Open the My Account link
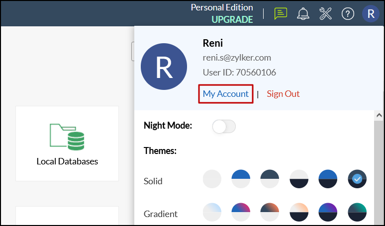Image resolution: width=385 pixels, height=226 pixels. click(x=226, y=94)
